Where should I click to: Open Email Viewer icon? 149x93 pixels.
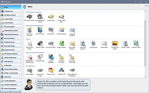pyautogui.click(x=104, y=44)
